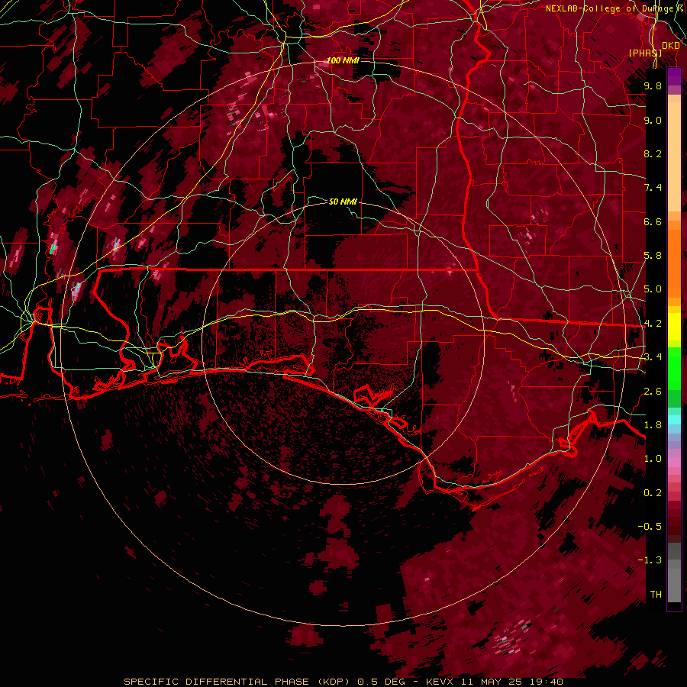Viewport: 687px width, 687px height.
Task: Click the DKD product label
Action: [x=671, y=46]
